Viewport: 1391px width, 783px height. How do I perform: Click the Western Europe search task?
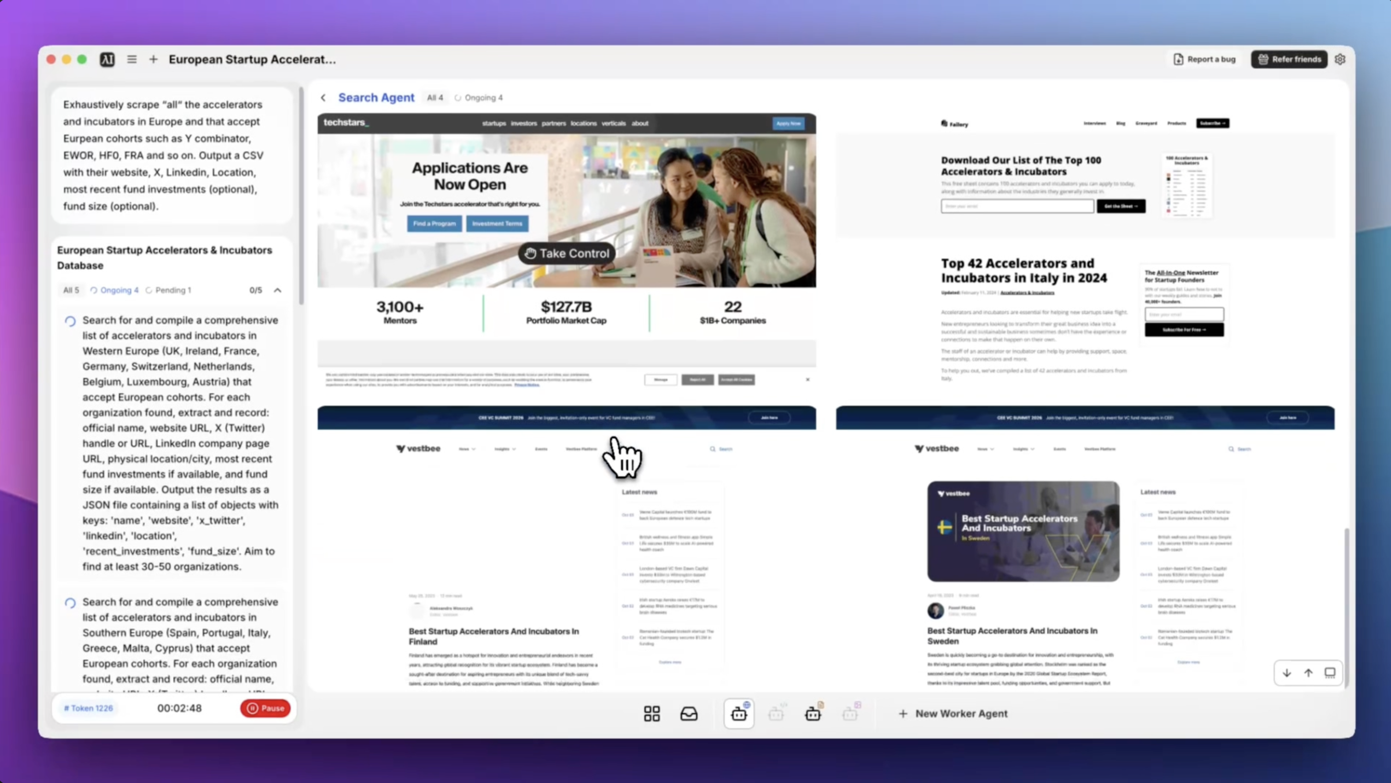click(172, 443)
